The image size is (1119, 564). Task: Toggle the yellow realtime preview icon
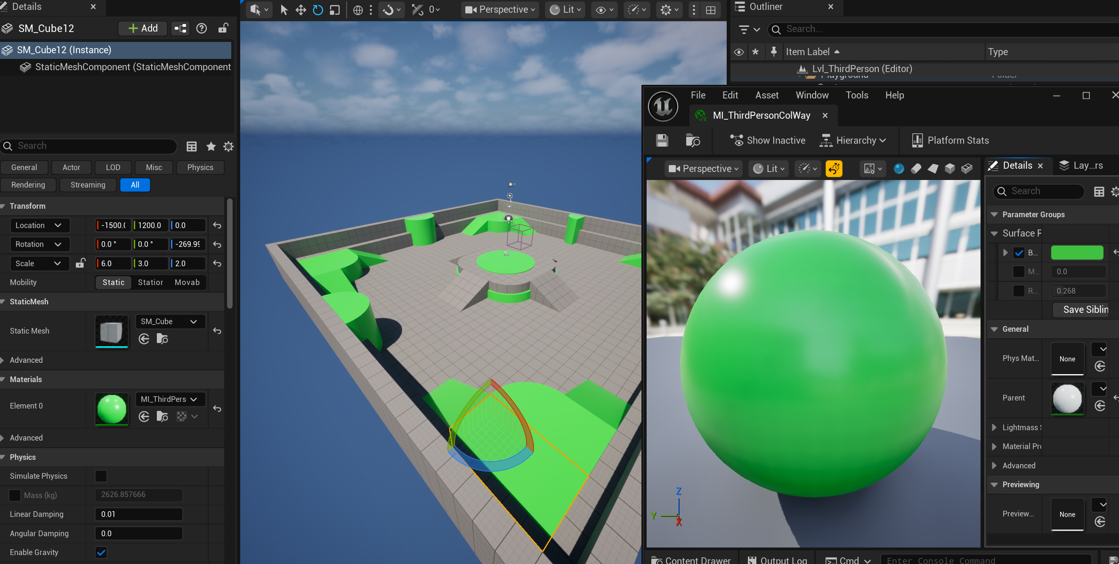coord(834,169)
